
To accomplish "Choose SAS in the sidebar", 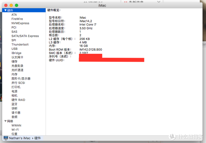I will click(x=14, y=32).
